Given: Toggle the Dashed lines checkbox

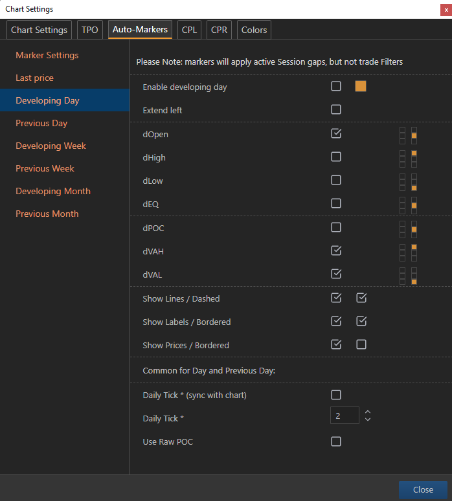Looking at the screenshot, I should (x=361, y=298).
